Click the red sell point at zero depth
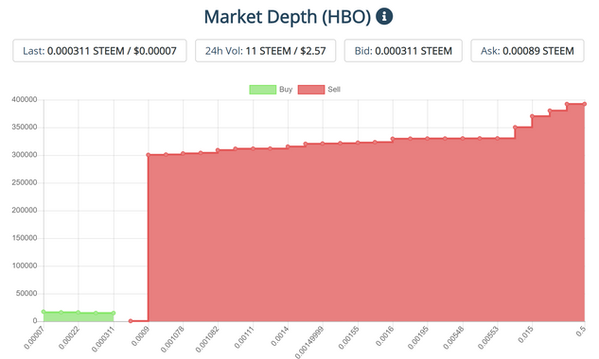The height and width of the screenshot is (359, 599). [x=131, y=321]
